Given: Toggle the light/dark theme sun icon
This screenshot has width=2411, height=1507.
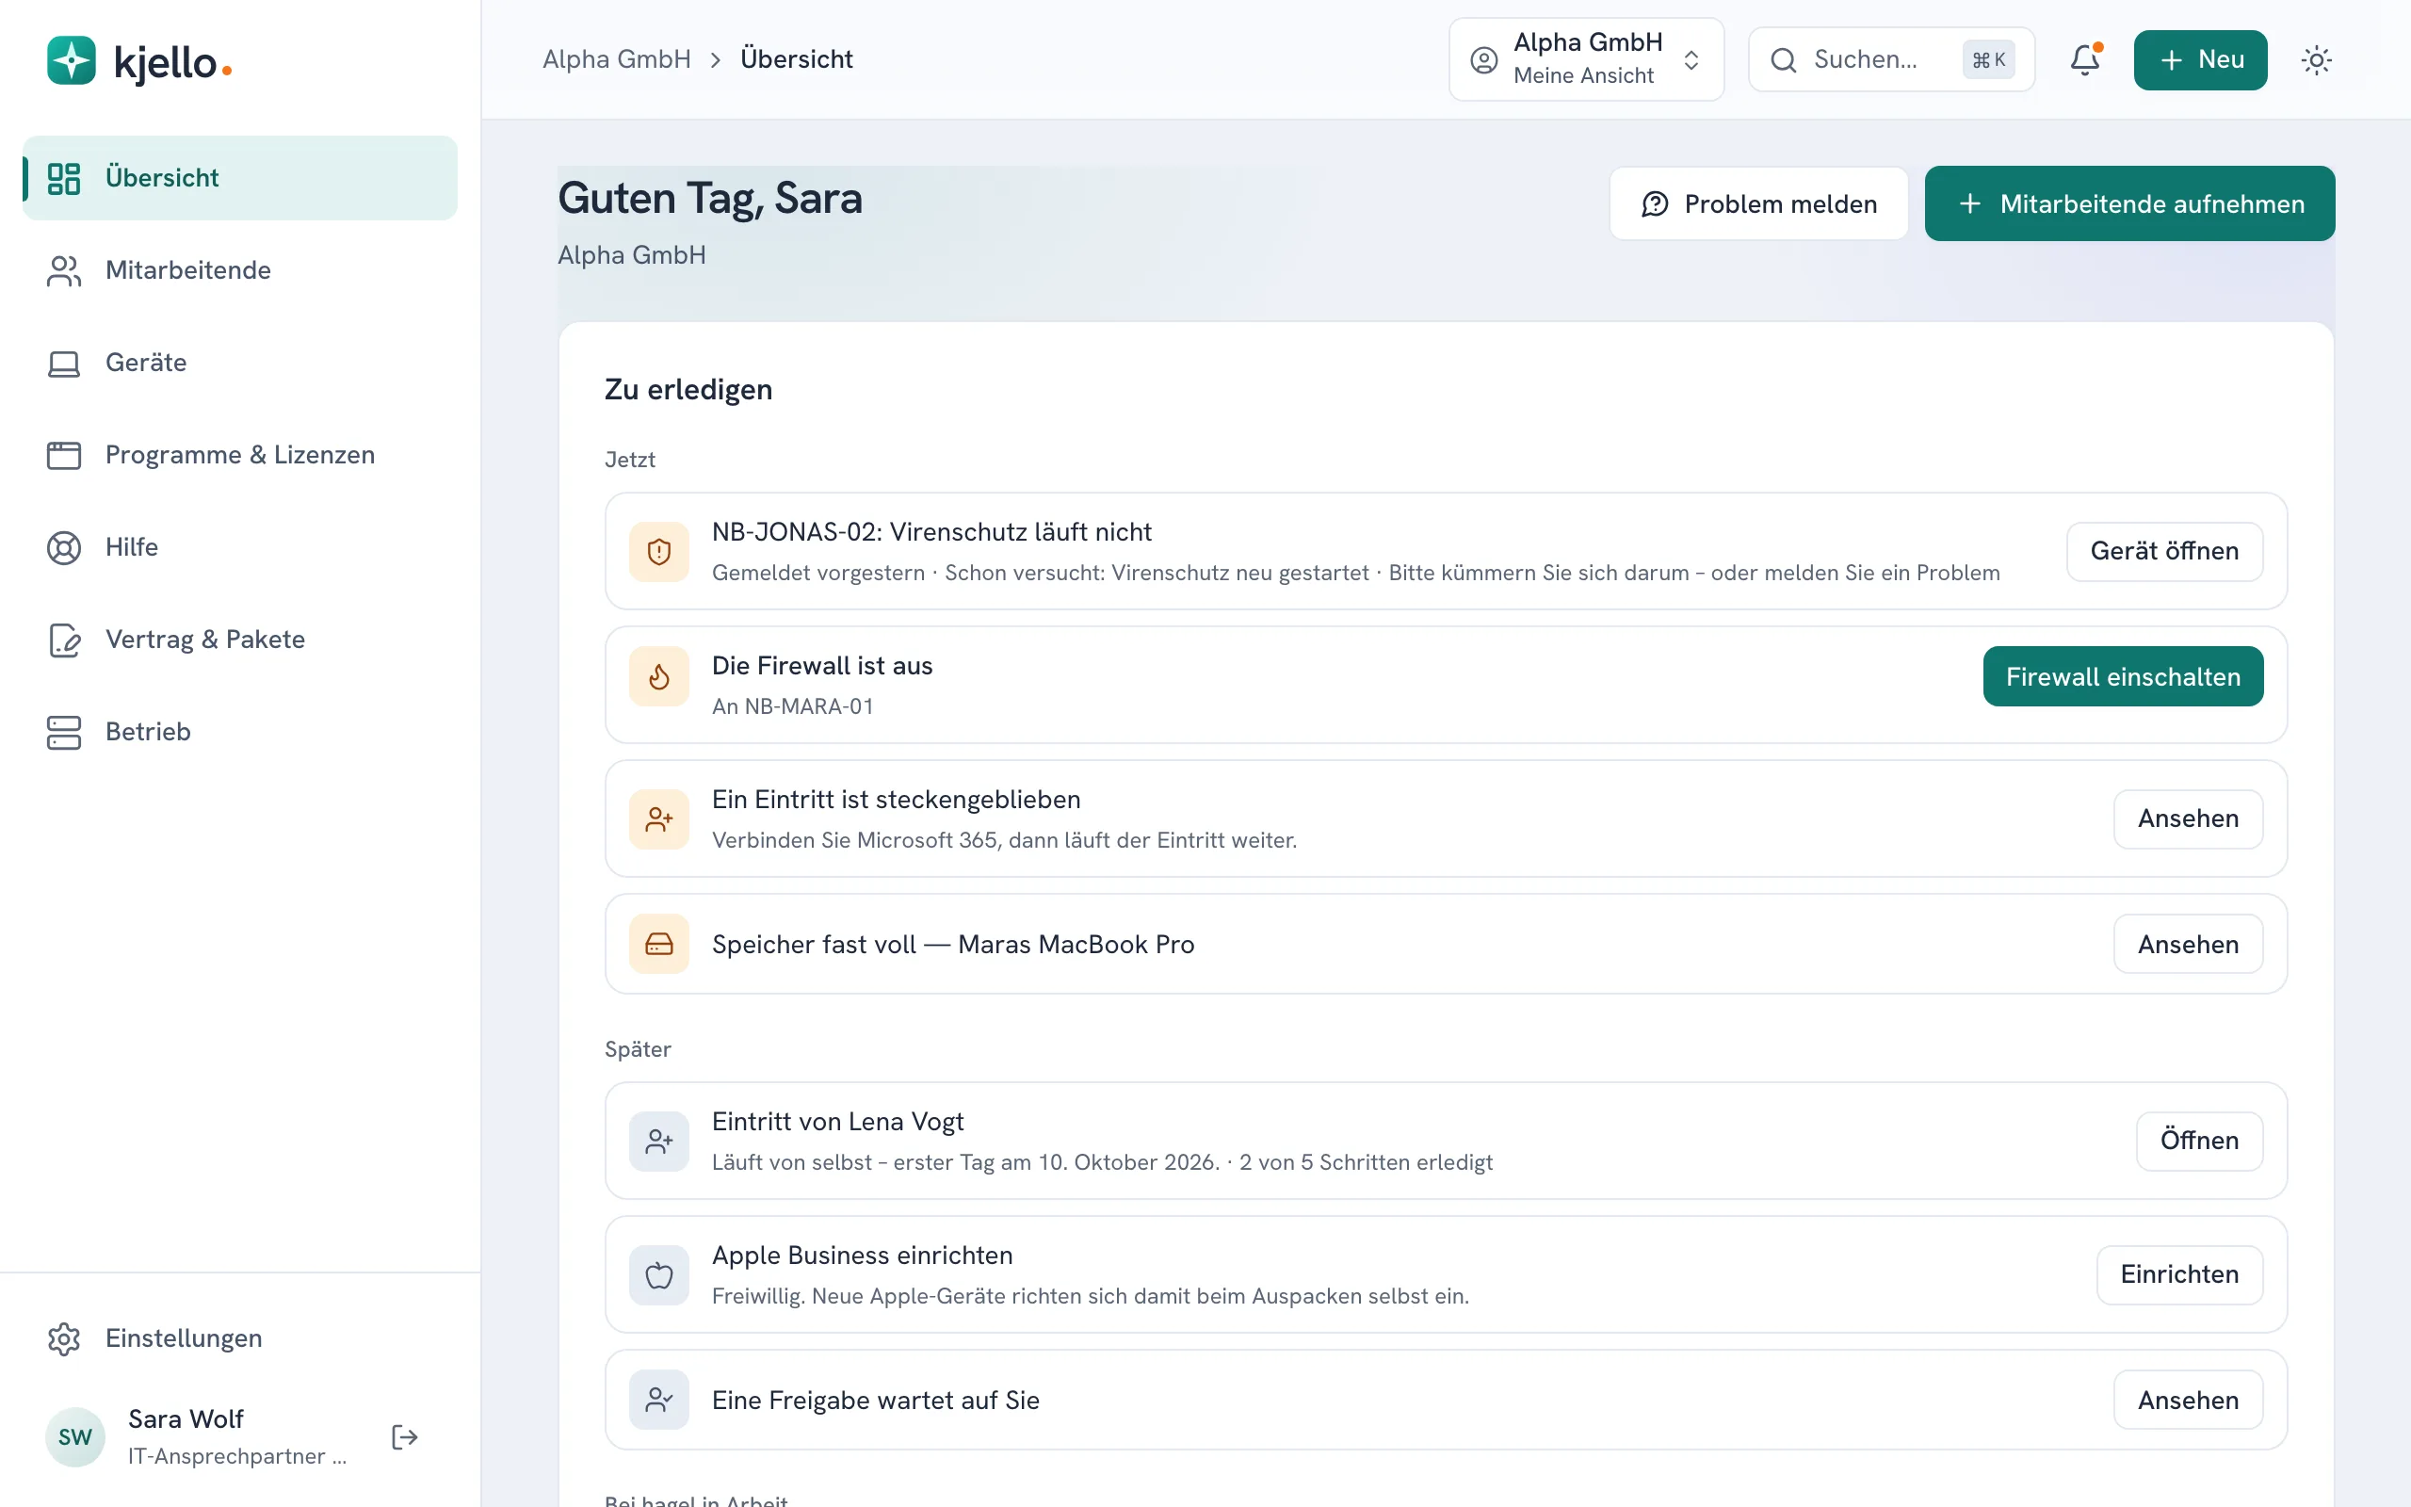Looking at the screenshot, I should [2317, 59].
